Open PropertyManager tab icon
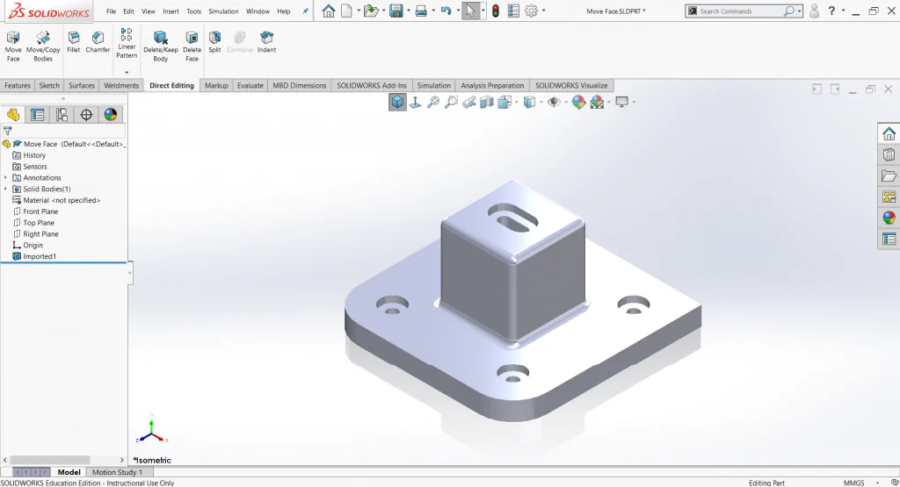 click(x=38, y=115)
